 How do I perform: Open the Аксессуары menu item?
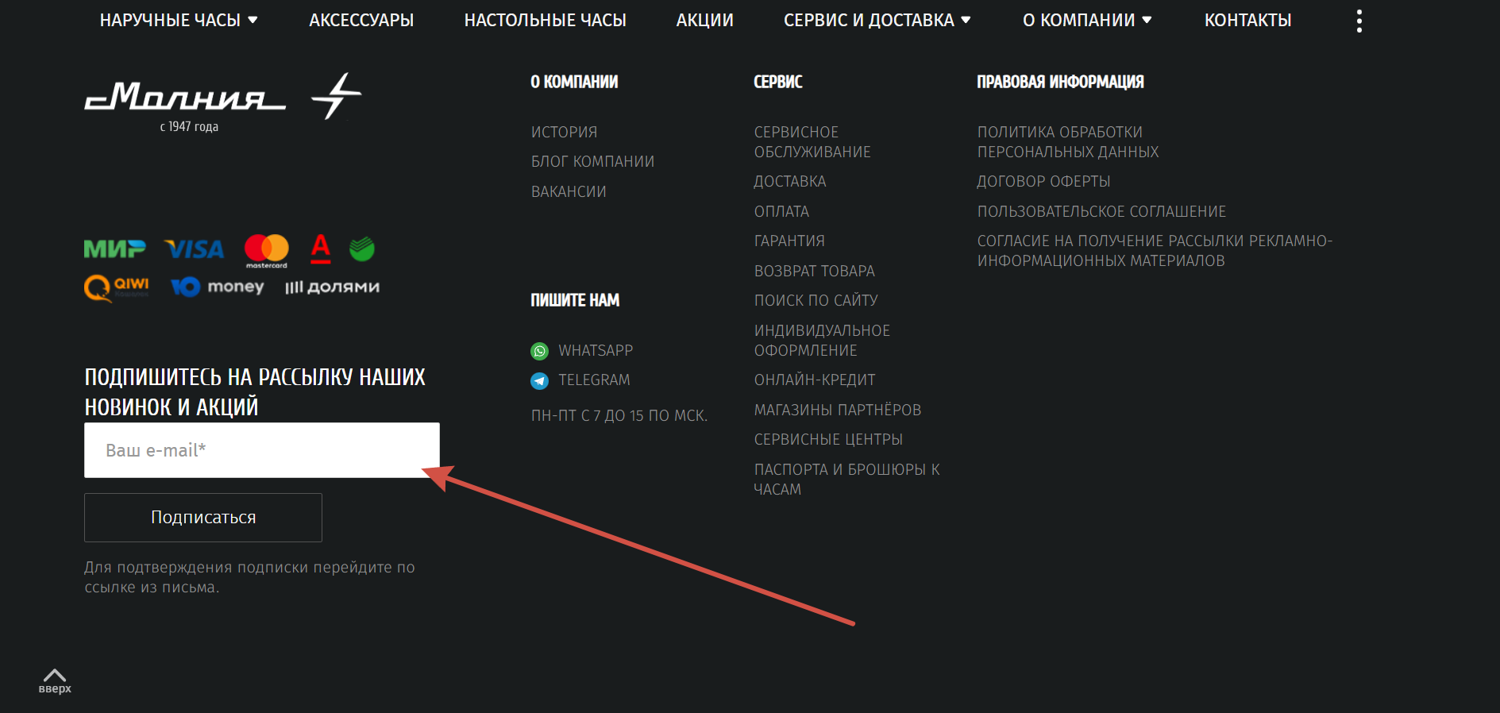[x=361, y=20]
